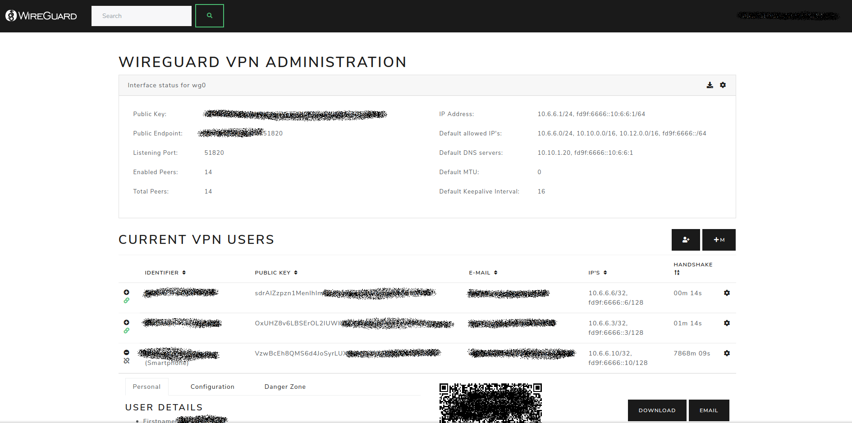Download the wg0 interface configuration
Image resolution: width=852 pixels, height=423 pixels.
pyautogui.click(x=710, y=85)
